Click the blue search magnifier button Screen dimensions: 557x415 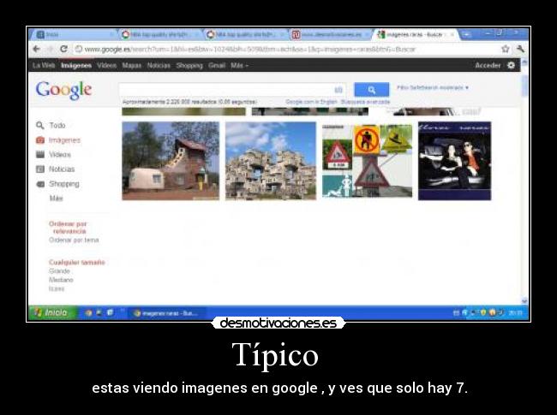click(372, 90)
